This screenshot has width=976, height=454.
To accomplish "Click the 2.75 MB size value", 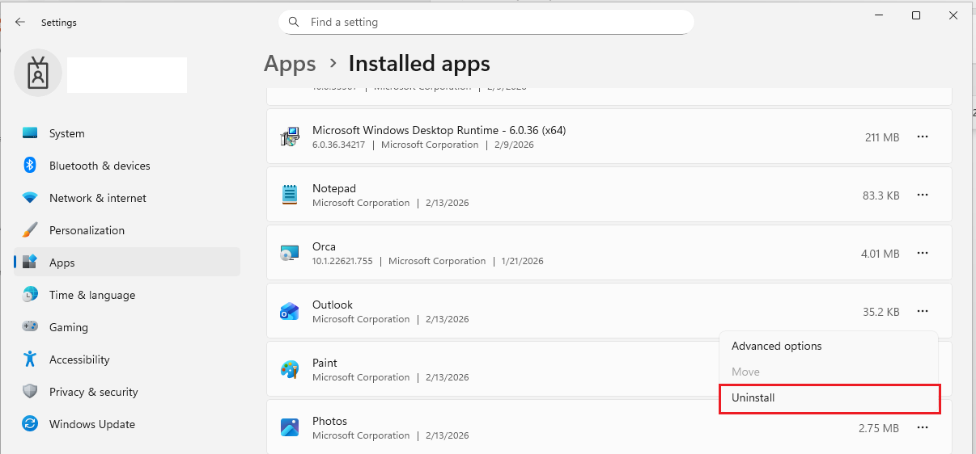I will click(x=879, y=428).
